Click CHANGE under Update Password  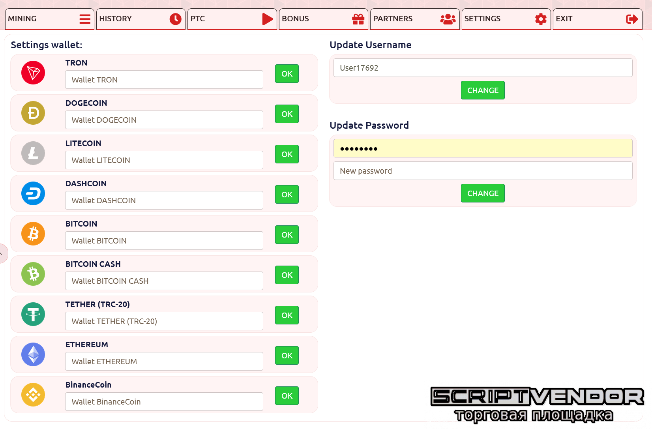coord(483,193)
